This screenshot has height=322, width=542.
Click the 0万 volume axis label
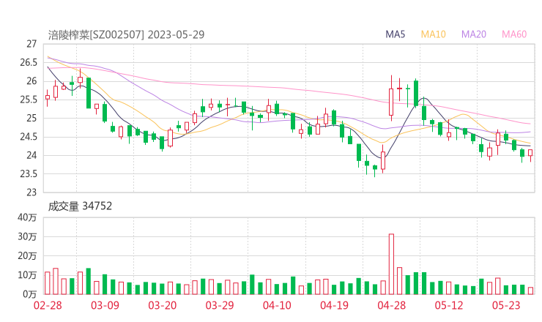click(x=30, y=294)
